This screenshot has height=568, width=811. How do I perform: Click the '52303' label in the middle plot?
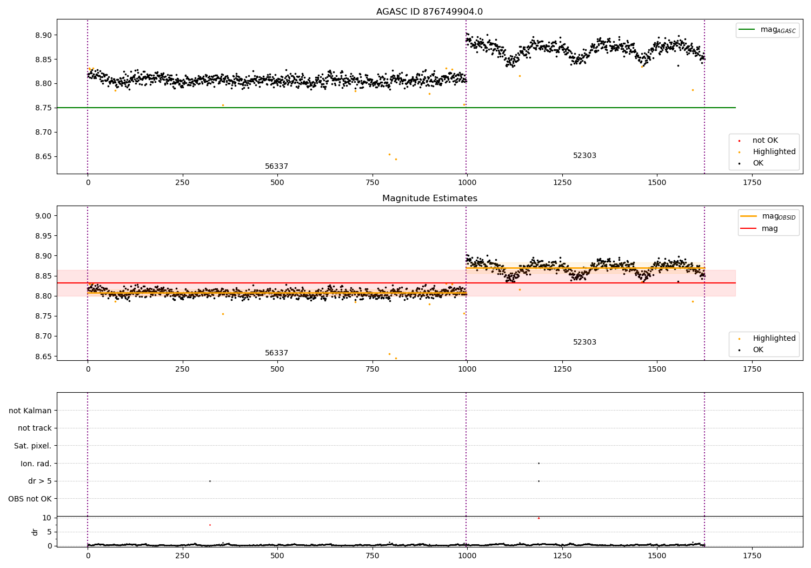pyautogui.click(x=584, y=342)
